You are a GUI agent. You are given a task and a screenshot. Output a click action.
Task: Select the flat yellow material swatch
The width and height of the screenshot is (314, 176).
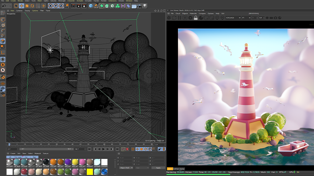pyautogui.click(x=90, y=172)
